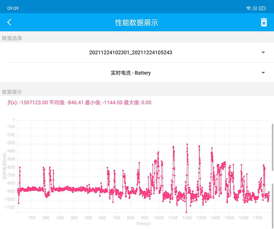Tap the 数据展示 section header
This screenshot has height=229, width=274.
click(x=12, y=92)
